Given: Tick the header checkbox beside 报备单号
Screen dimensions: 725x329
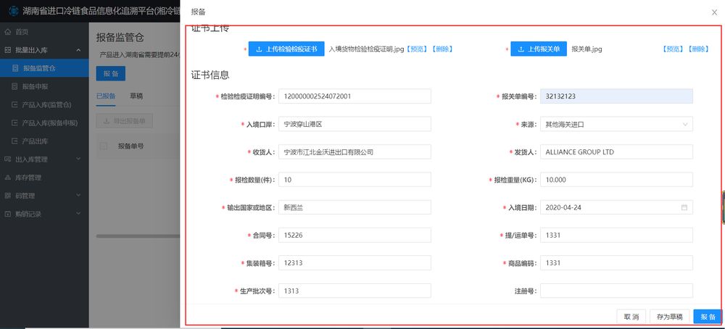Looking at the screenshot, I should click(x=104, y=146).
